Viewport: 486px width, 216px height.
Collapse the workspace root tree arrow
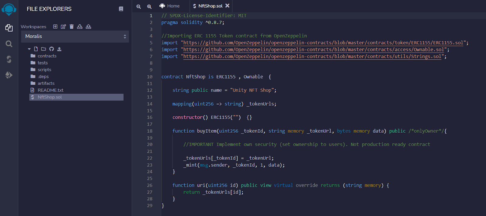29,49
